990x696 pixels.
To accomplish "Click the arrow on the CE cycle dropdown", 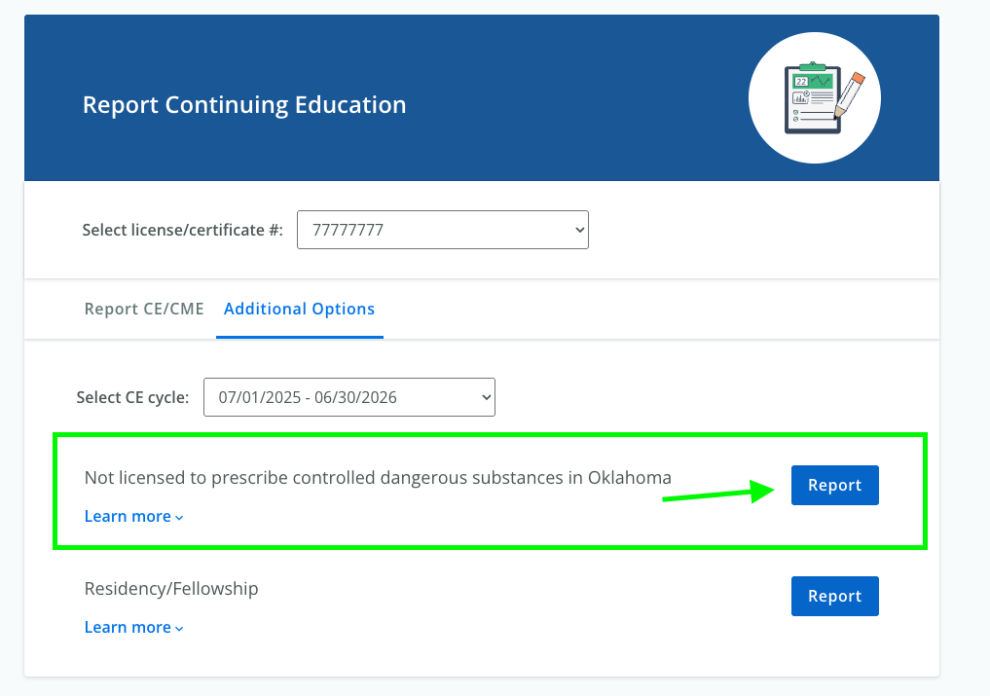I will [x=486, y=397].
